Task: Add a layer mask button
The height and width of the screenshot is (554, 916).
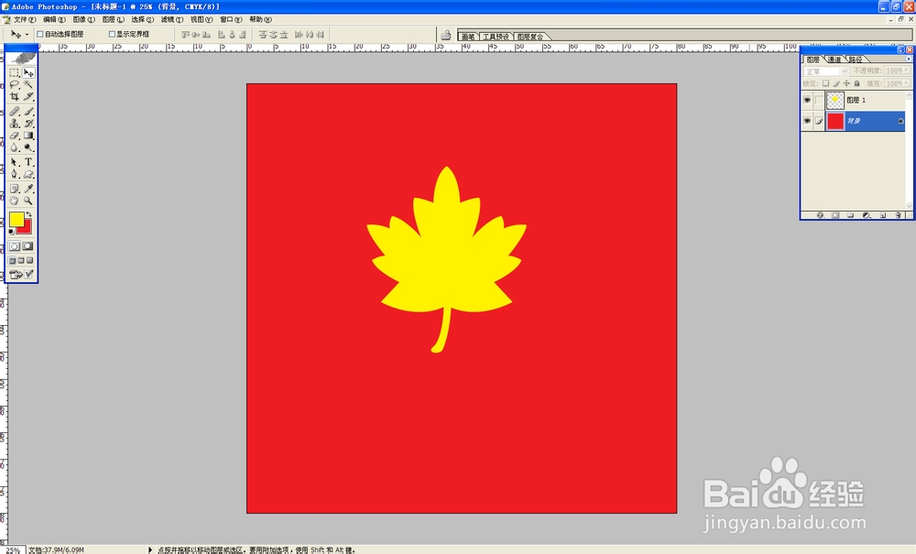Action: click(x=835, y=215)
